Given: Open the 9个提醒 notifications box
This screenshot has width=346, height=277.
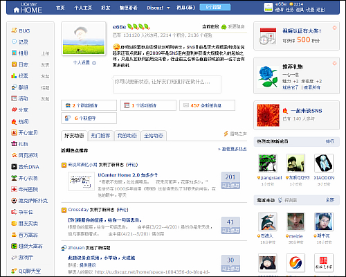Looking at the screenshot, I should 215,8.
